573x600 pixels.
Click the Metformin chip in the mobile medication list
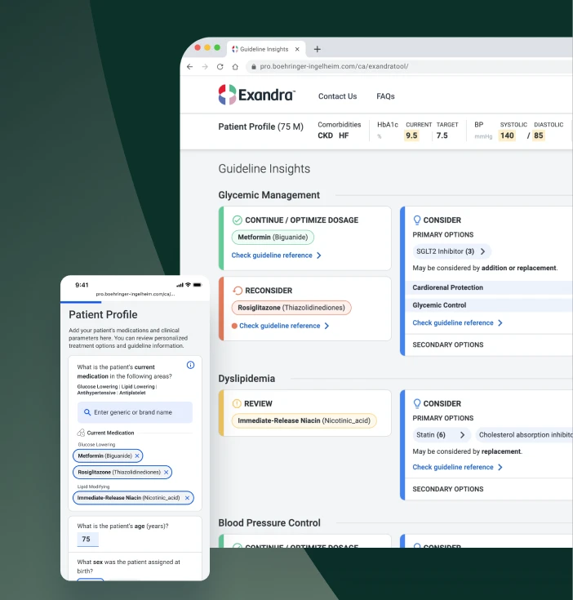(x=108, y=456)
